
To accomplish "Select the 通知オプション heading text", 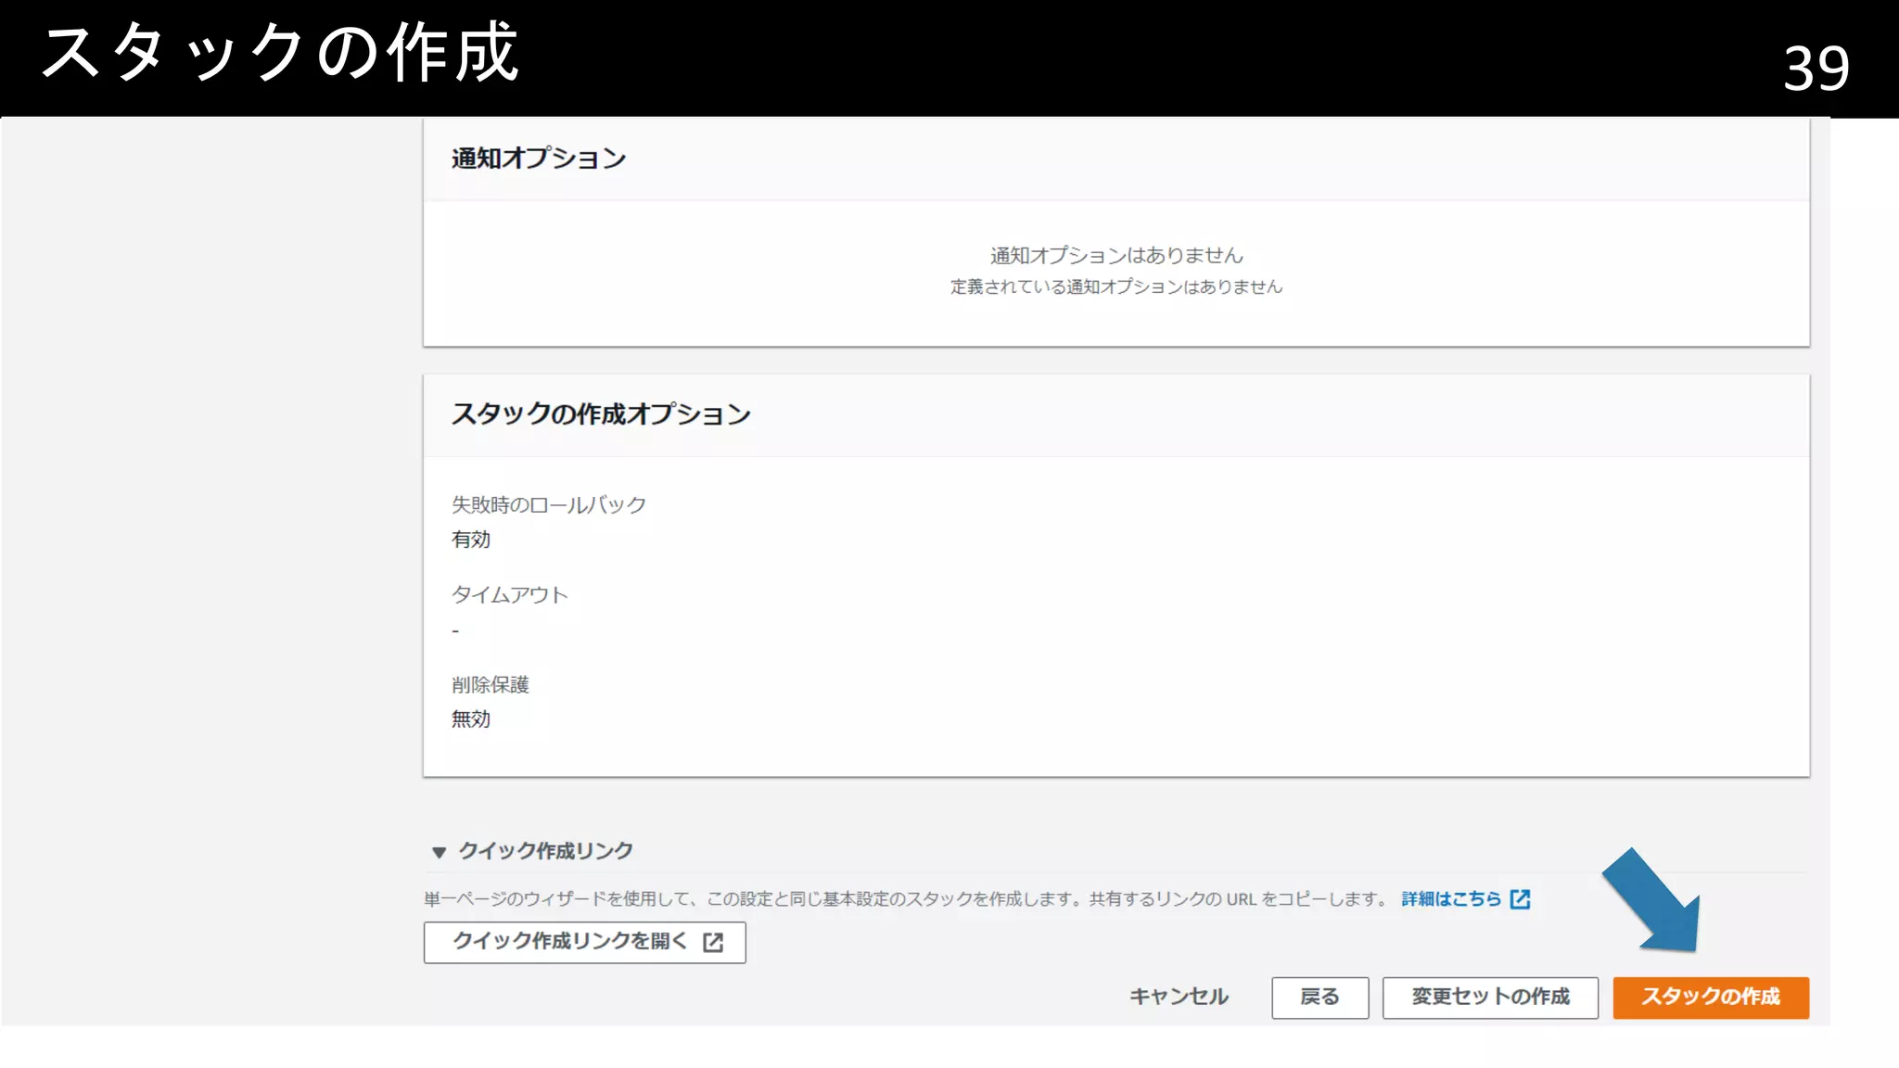I will [x=539, y=159].
